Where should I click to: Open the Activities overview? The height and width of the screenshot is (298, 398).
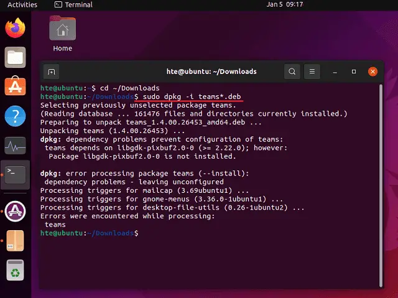pyautogui.click(x=22, y=4)
